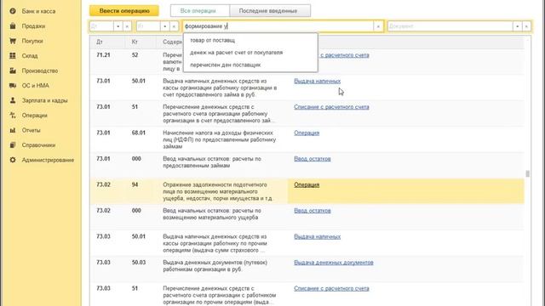Screen dimensions: 545x306
Task: Select the 94 credit cell
Action: [135, 185]
